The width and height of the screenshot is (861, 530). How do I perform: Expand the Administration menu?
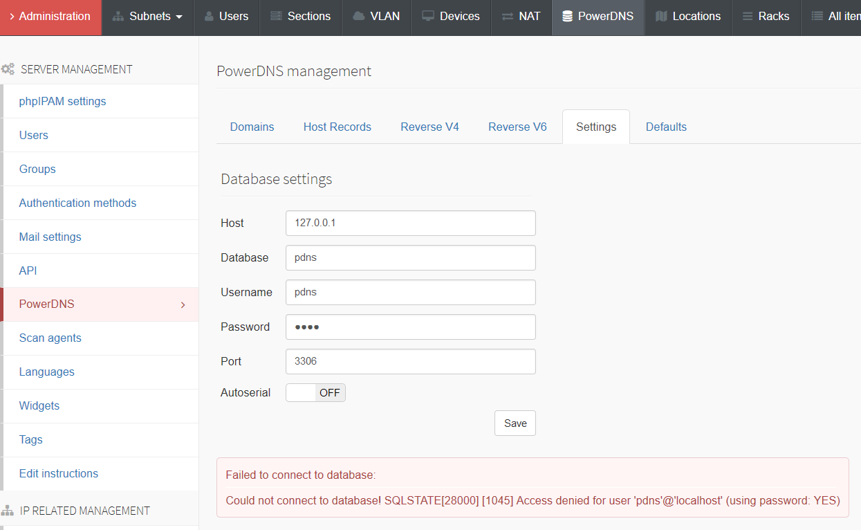click(x=50, y=16)
